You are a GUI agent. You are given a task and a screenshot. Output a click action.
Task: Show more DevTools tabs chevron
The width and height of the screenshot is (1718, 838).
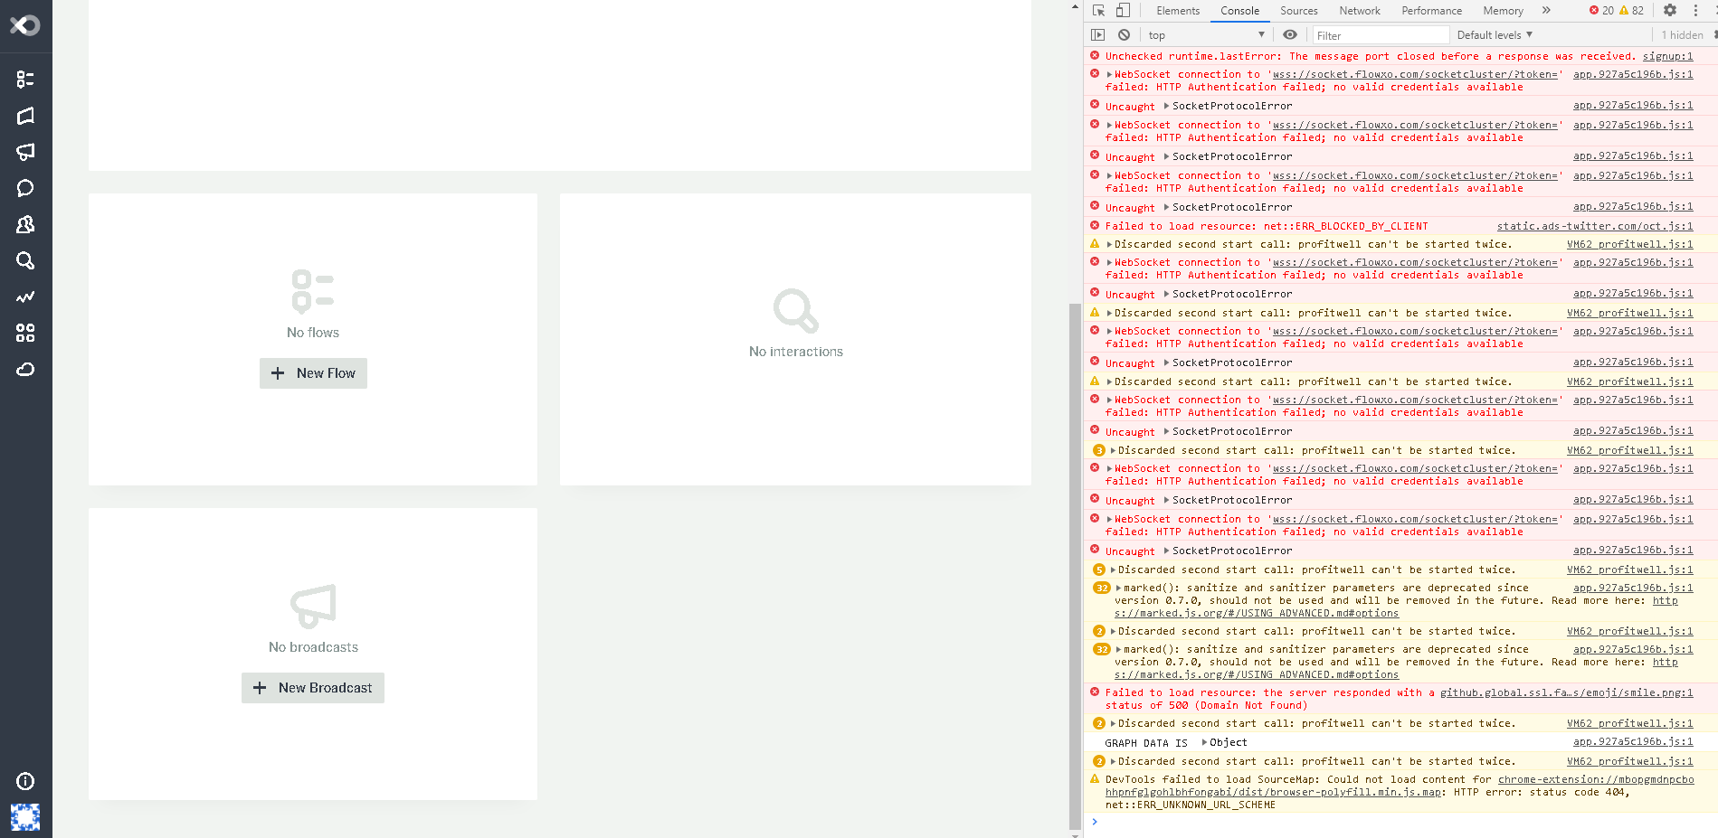point(1547,11)
